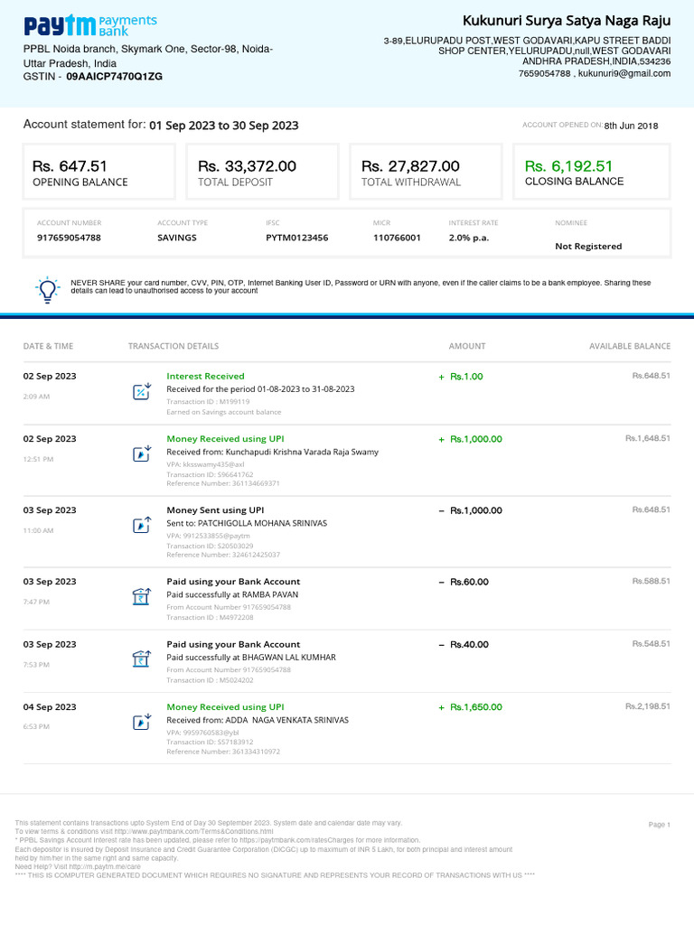The image size is (694, 925).
Task: Click the Paytm Payments Bank logo
Action: pyautogui.click(x=89, y=25)
